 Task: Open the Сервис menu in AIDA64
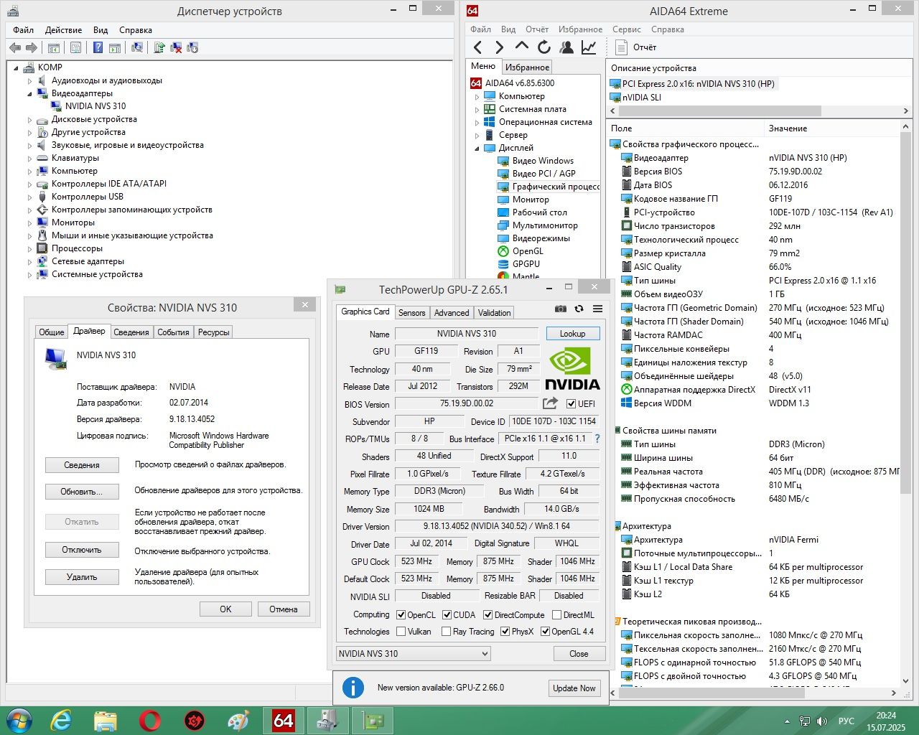pos(626,29)
